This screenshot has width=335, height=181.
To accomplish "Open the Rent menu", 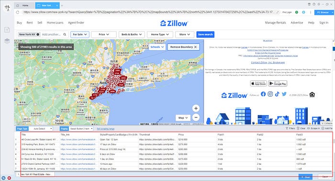I will click(30, 22).
